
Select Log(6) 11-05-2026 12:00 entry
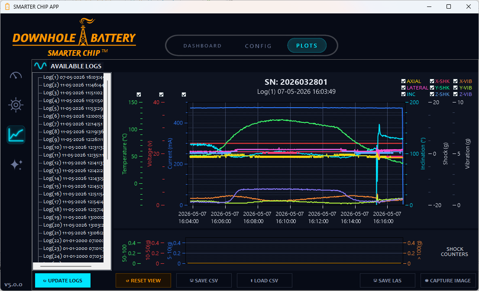73,116
